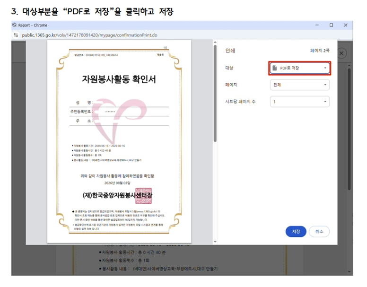This screenshot has height=287, width=367.
Task: Click the red seal stamp in preview
Action: (143, 196)
